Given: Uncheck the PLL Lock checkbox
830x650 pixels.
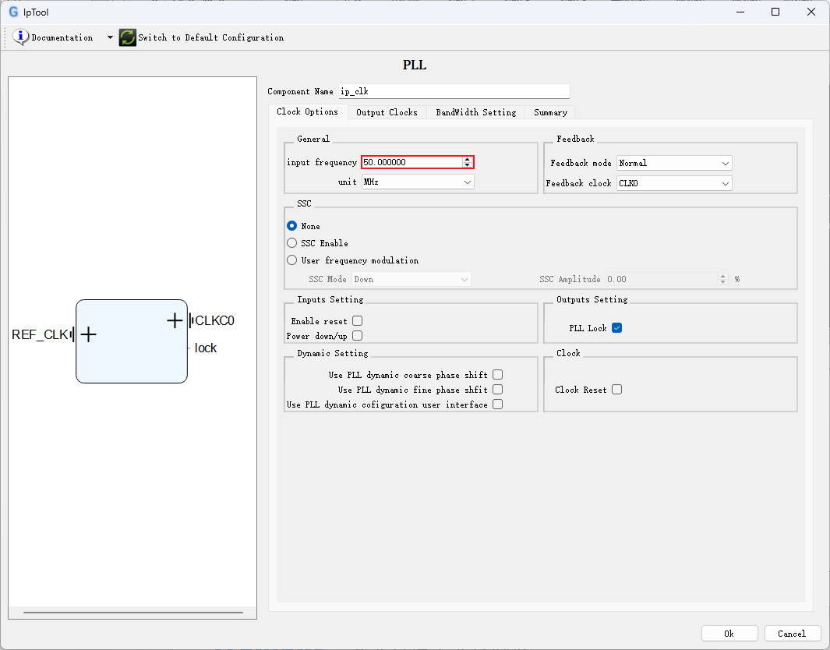Looking at the screenshot, I should click(616, 327).
